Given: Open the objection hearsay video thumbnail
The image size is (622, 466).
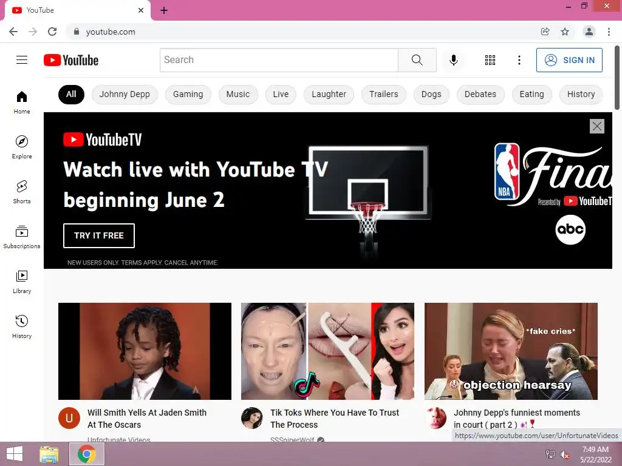Looking at the screenshot, I should click(511, 351).
